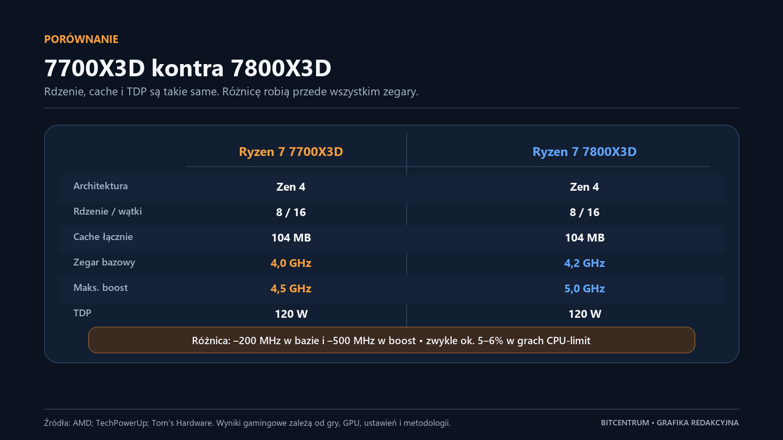Click the title 7700X3D kontra 7800X3D
This screenshot has width=783, height=440.
click(x=188, y=68)
